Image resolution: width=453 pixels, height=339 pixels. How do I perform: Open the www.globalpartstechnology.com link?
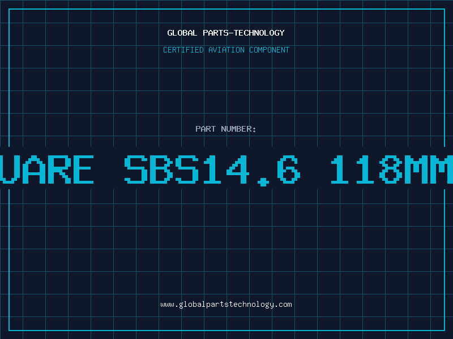[x=226, y=305]
